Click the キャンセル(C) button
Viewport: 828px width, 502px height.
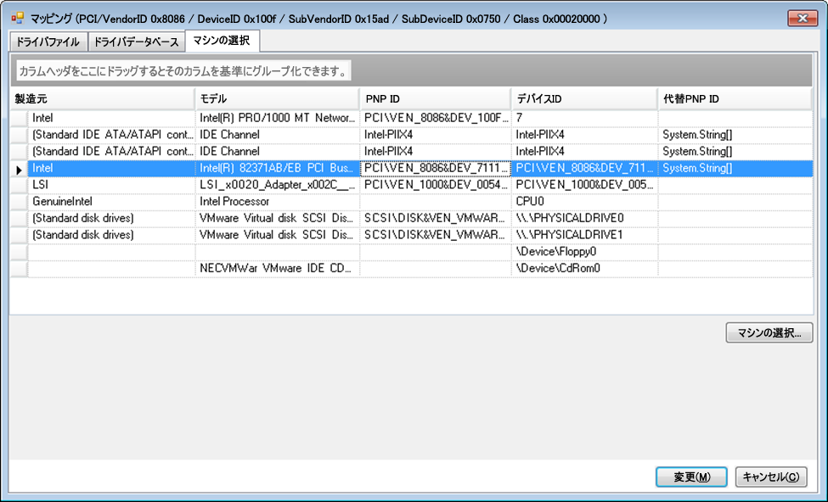click(770, 477)
